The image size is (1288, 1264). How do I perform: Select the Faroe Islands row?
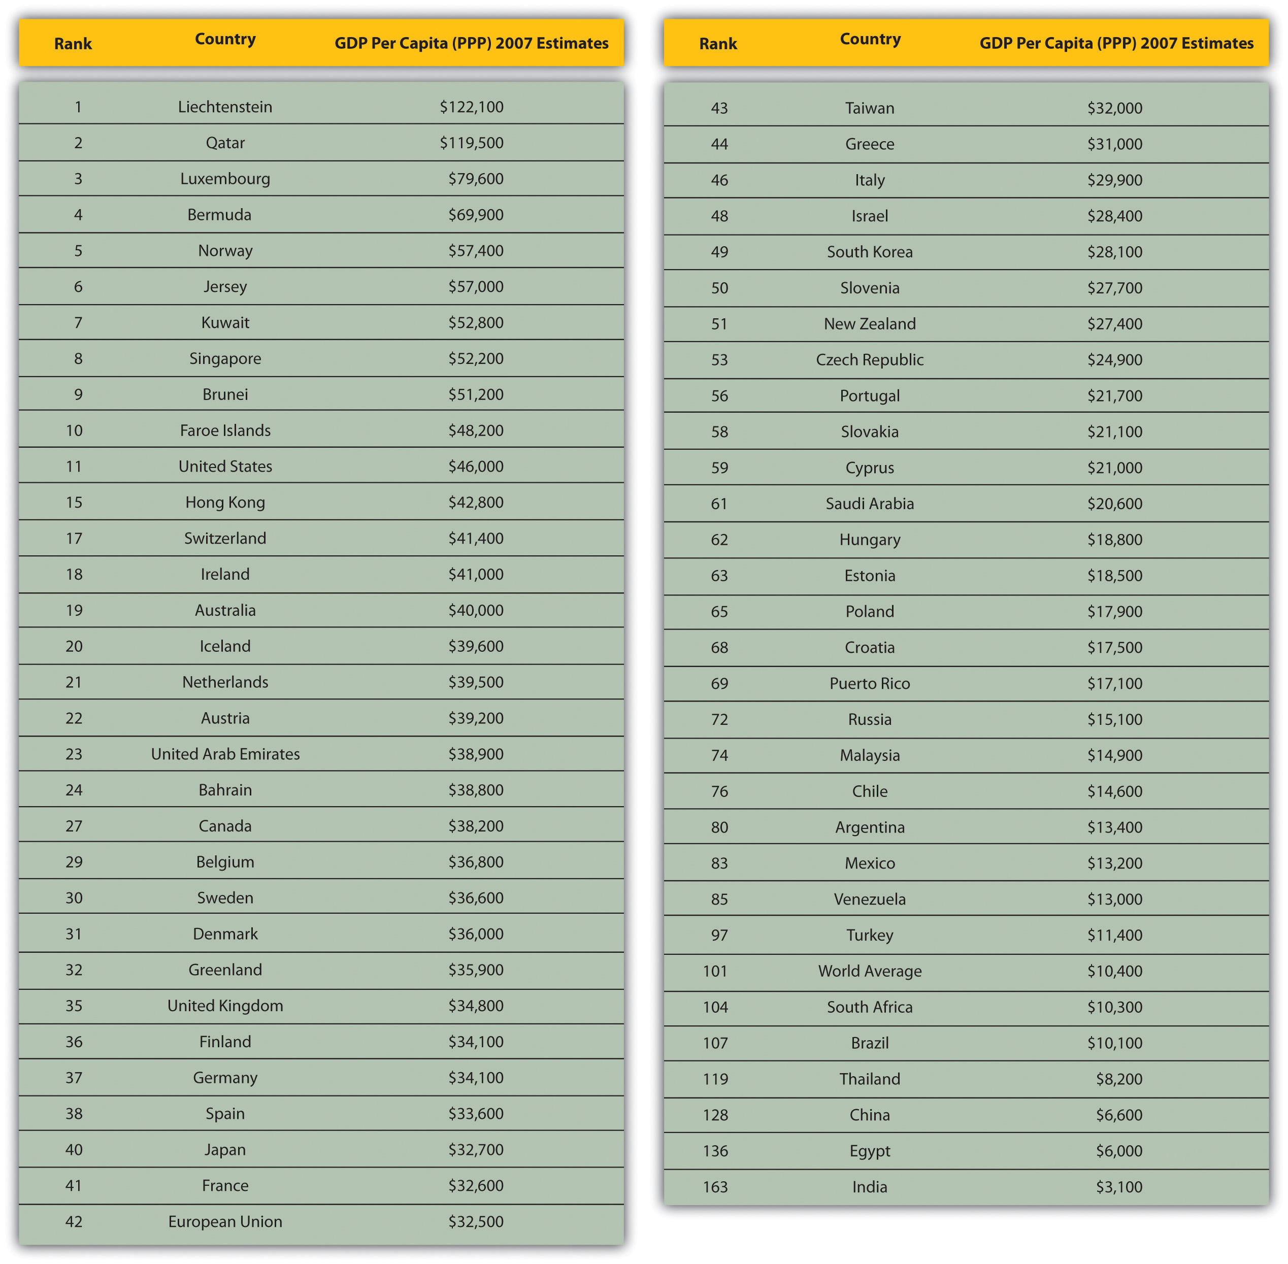point(321,430)
